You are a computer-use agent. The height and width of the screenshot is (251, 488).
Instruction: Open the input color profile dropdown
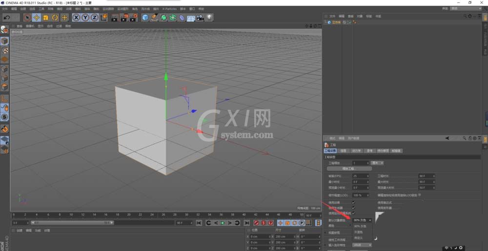(362, 245)
